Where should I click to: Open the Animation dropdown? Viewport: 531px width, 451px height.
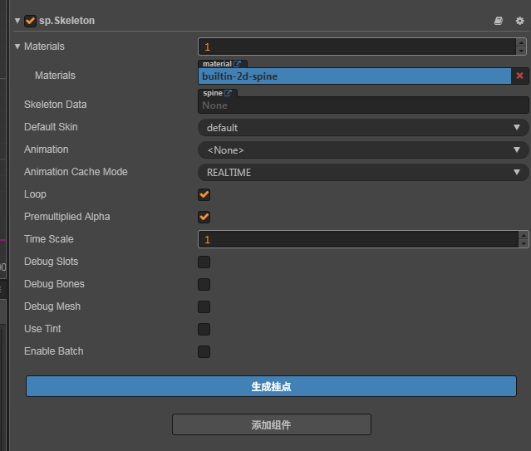[362, 150]
